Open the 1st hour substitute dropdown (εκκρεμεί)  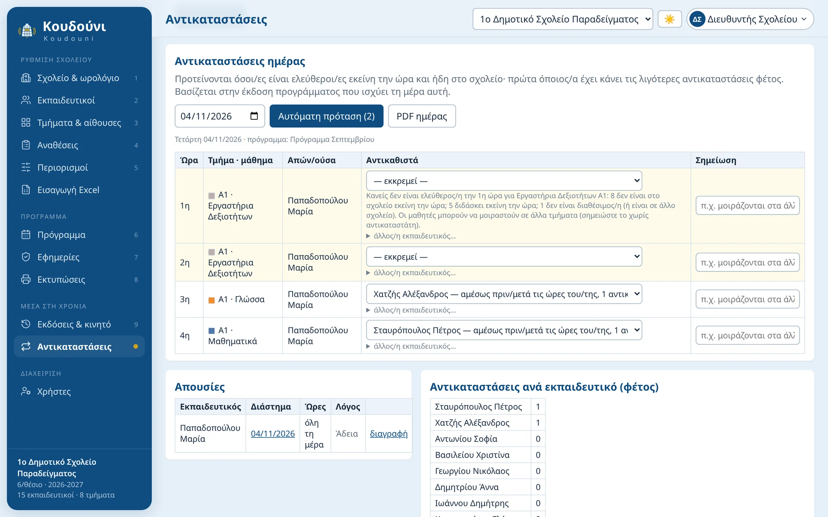(x=504, y=181)
